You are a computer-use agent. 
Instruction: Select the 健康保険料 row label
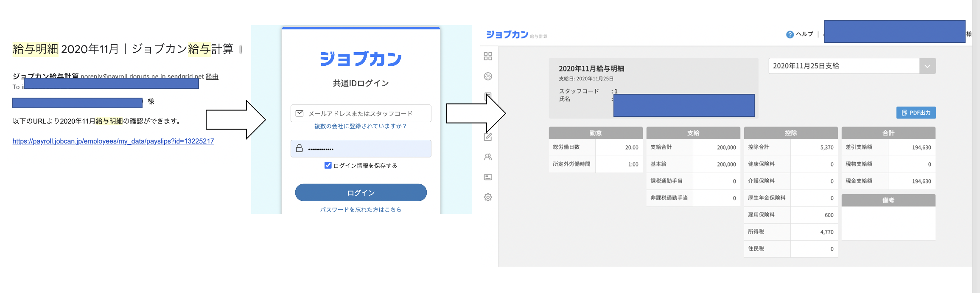click(x=761, y=164)
